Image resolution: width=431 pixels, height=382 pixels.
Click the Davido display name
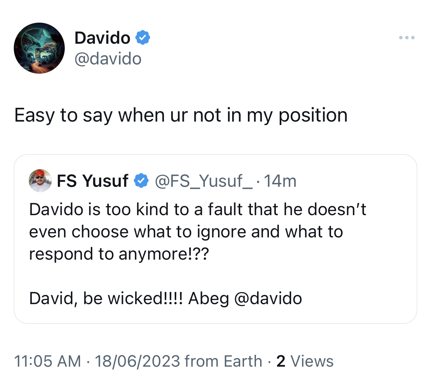click(x=102, y=38)
